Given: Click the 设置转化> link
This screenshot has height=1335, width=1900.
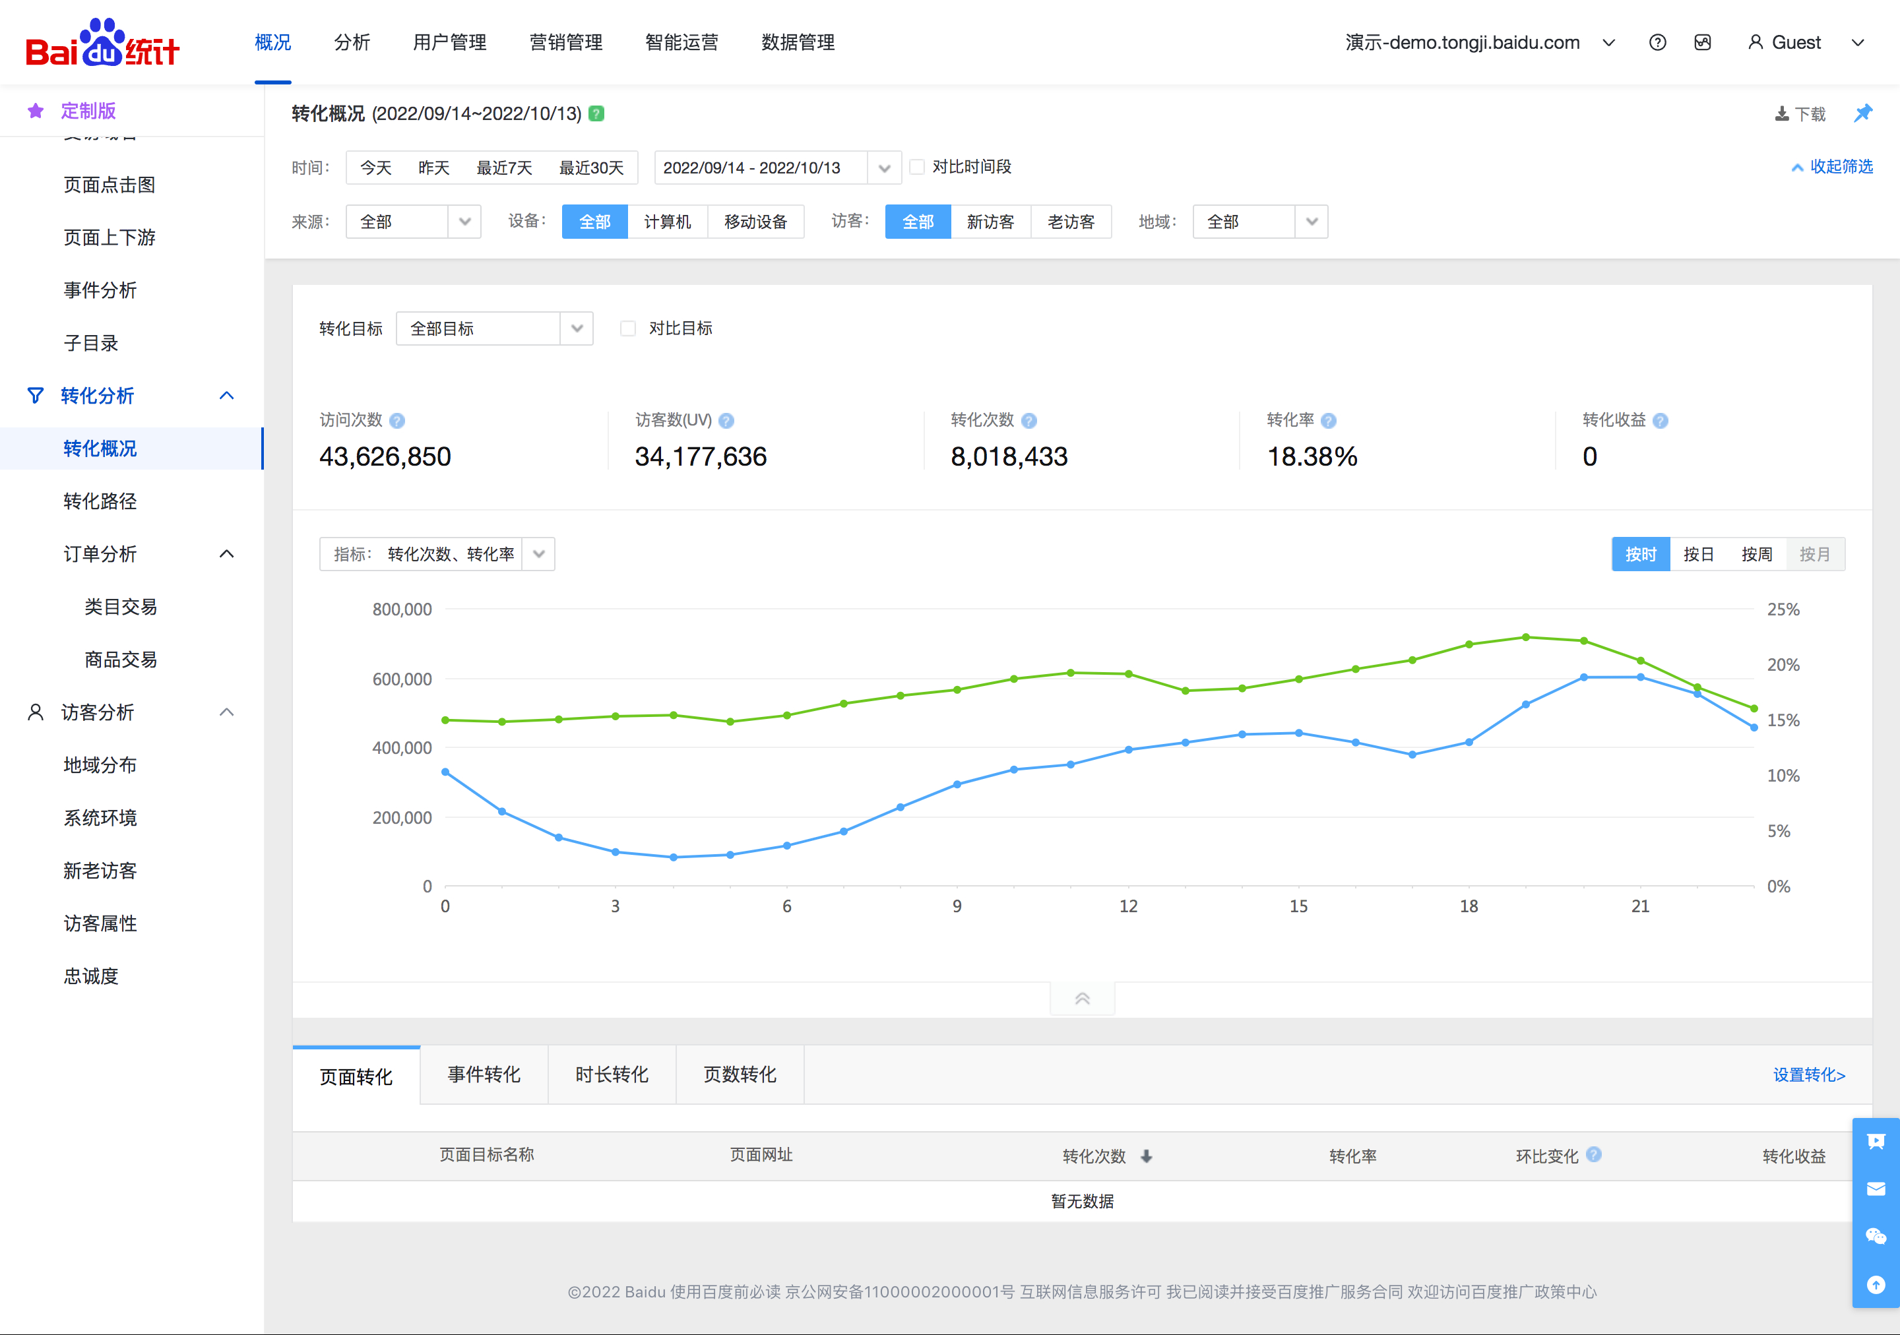Looking at the screenshot, I should coord(1809,1074).
